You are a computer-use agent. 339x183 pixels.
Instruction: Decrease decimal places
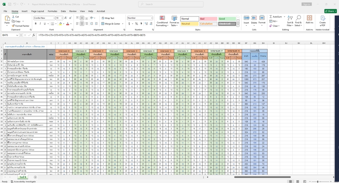coord(151,24)
